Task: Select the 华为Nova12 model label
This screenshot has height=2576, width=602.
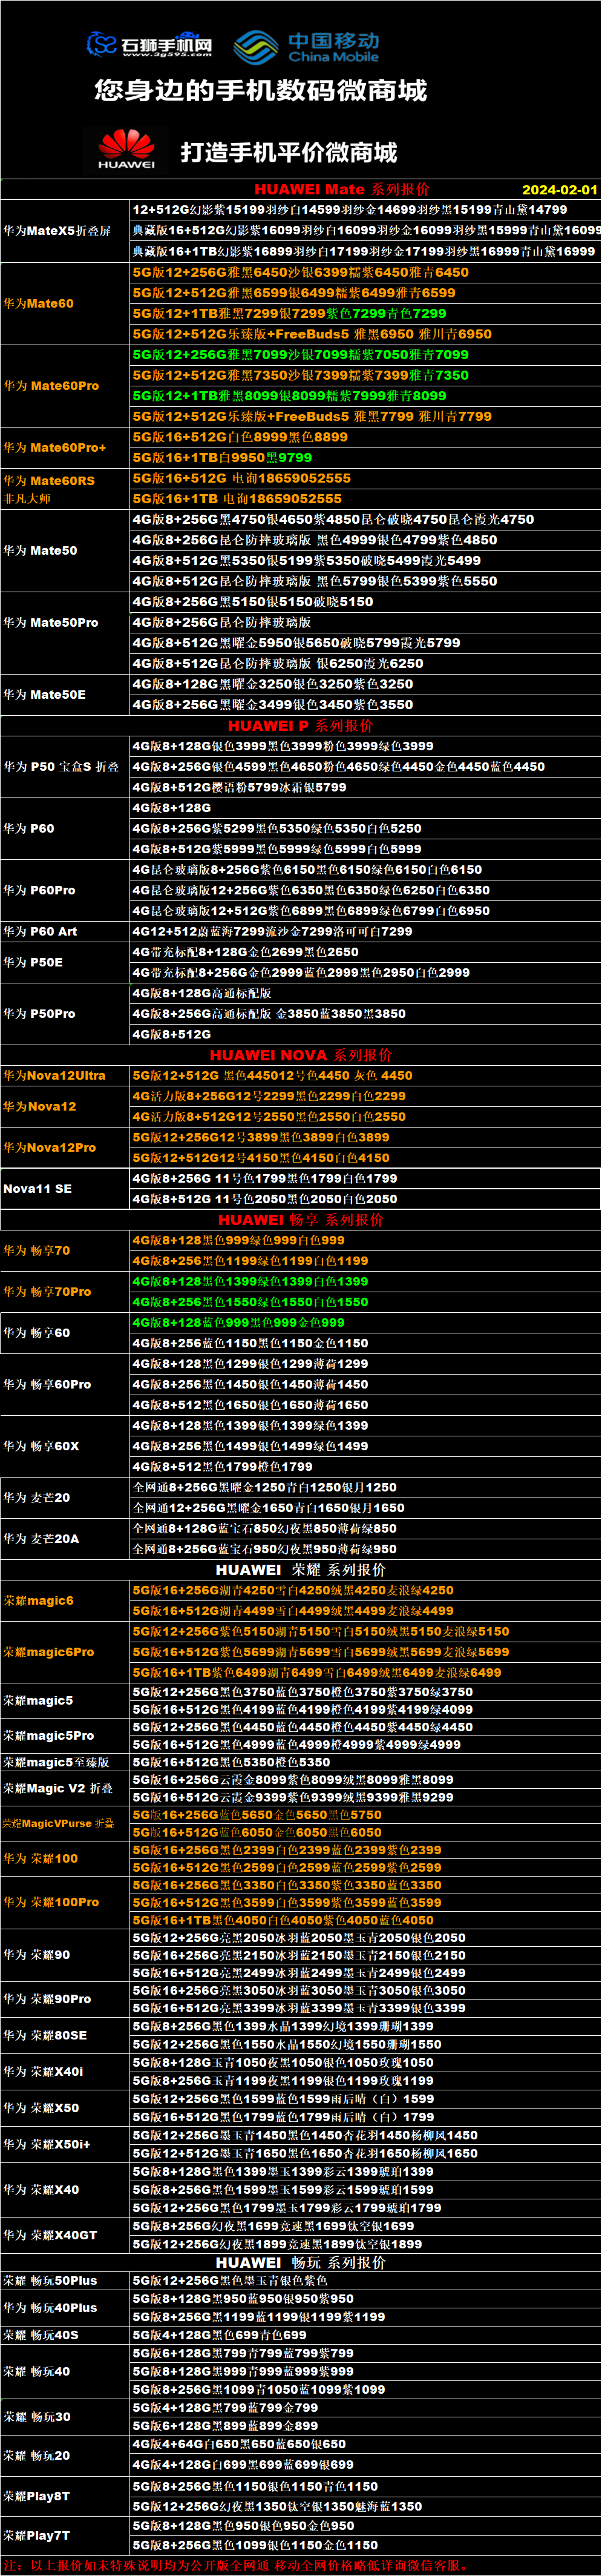Action: (x=40, y=1106)
